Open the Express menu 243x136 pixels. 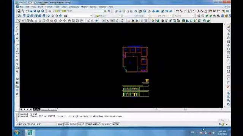pyautogui.click(x=93, y=7)
